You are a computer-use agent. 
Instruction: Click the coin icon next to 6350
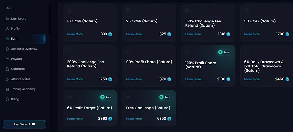(x=169, y=119)
